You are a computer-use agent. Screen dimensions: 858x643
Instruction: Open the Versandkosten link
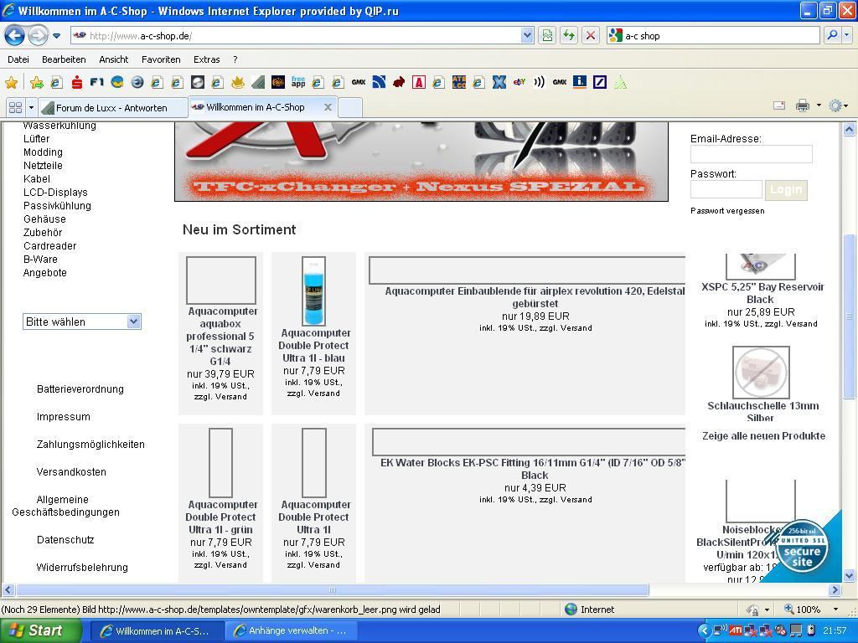click(71, 472)
